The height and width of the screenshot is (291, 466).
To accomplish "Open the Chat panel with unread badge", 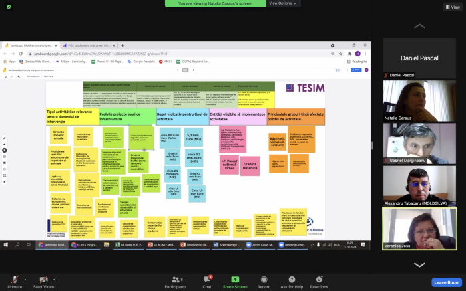I will [207, 282].
